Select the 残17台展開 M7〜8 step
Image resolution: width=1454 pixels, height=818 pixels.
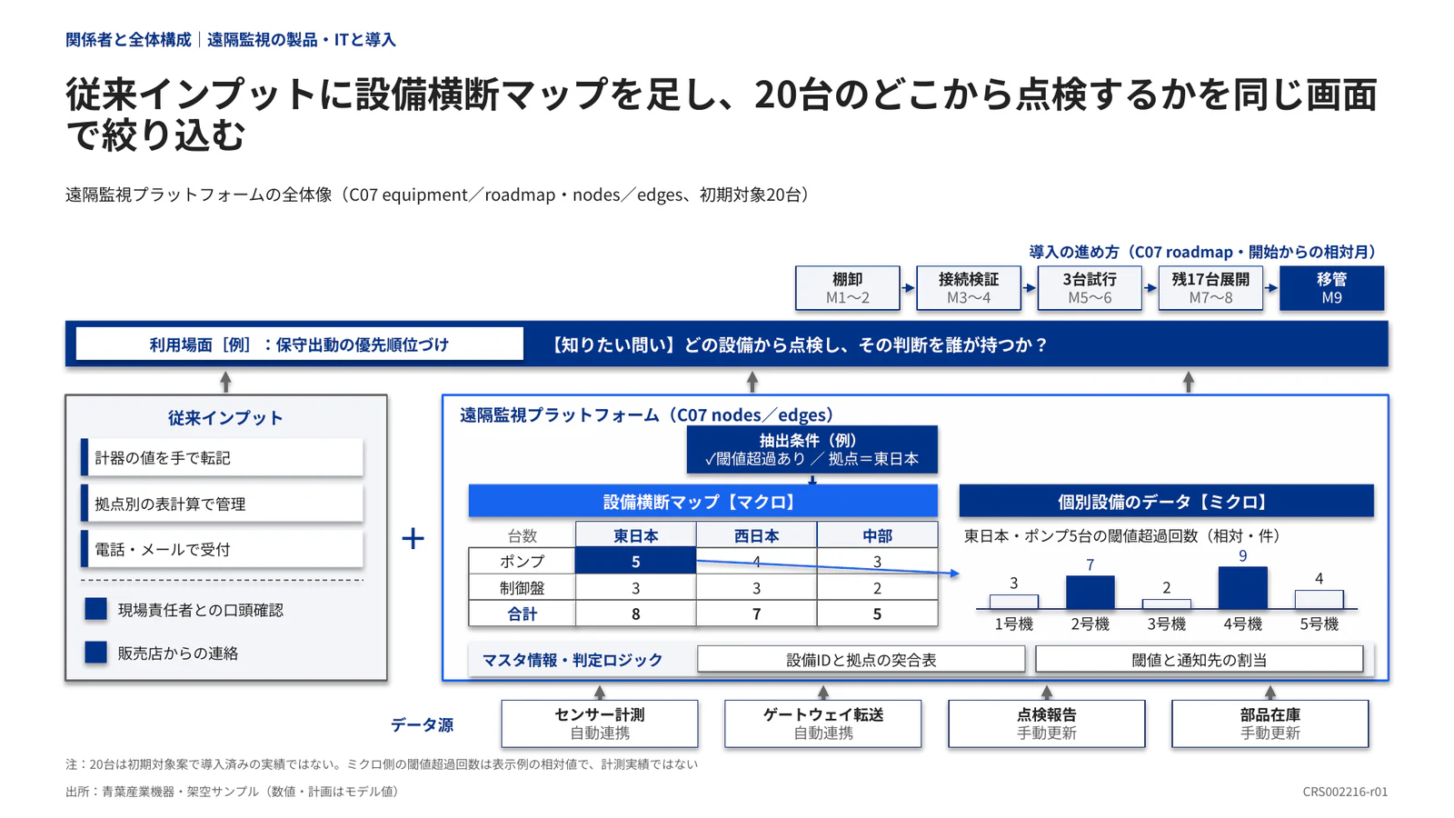click(1210, 288)
